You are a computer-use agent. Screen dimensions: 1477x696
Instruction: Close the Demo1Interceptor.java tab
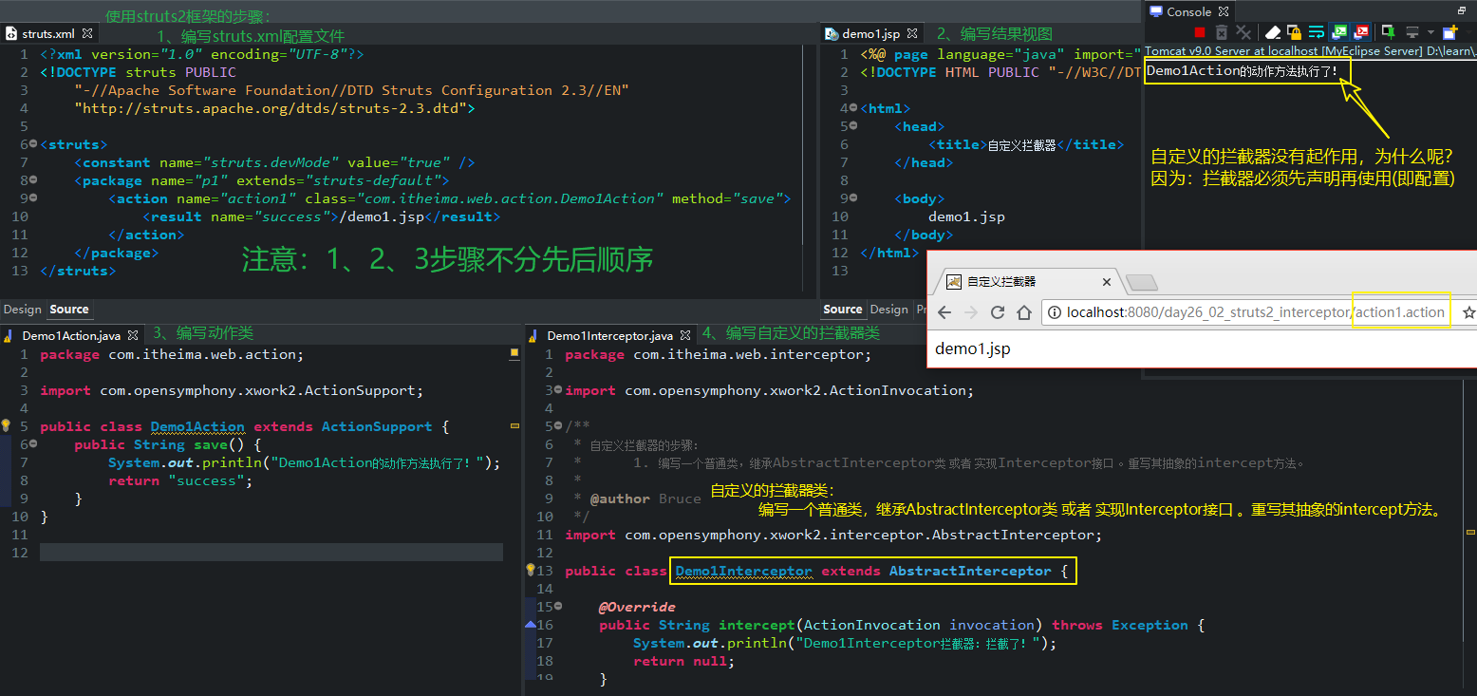pos(685,335)
